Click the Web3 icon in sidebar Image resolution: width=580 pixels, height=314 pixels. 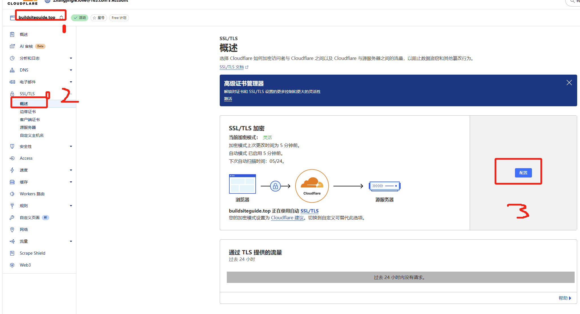point(12,265)
